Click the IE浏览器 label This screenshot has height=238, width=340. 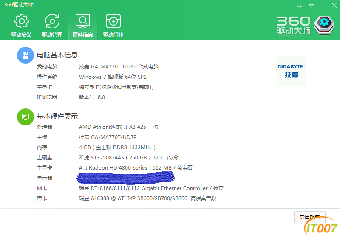click(47, 97)
